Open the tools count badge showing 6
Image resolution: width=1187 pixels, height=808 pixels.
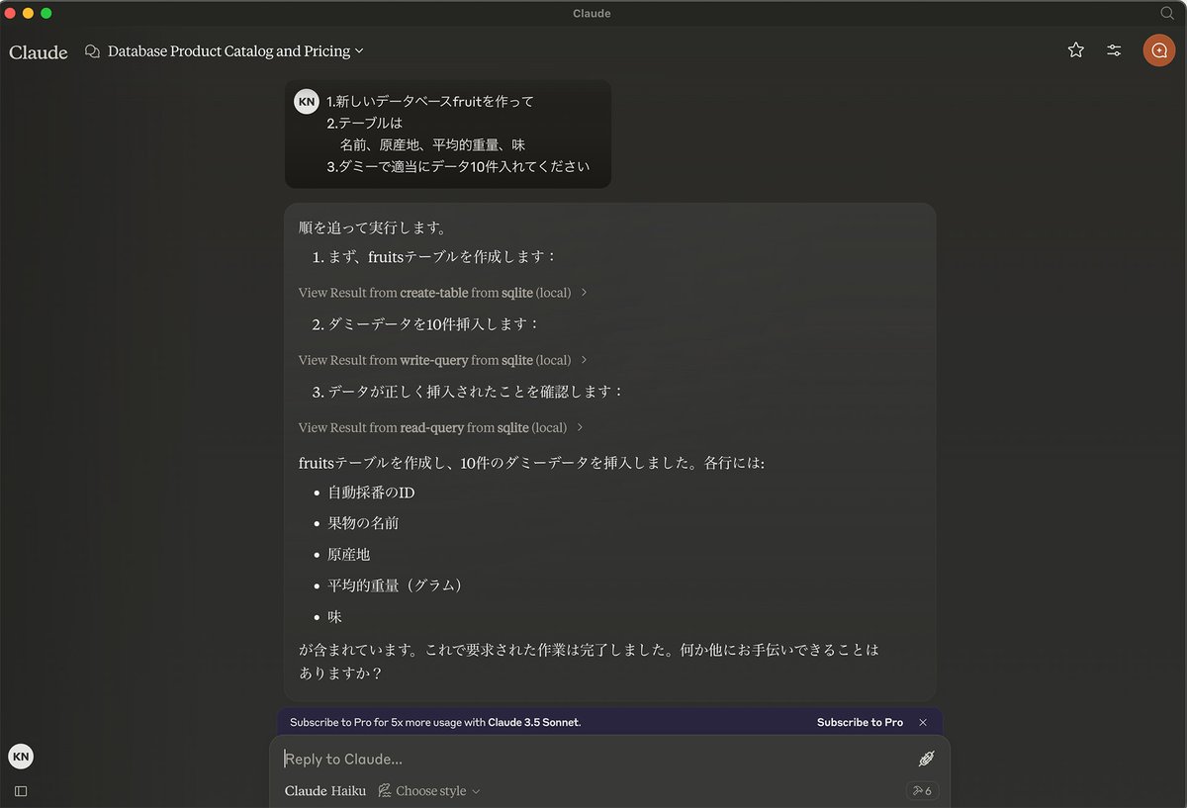[922, 791]
